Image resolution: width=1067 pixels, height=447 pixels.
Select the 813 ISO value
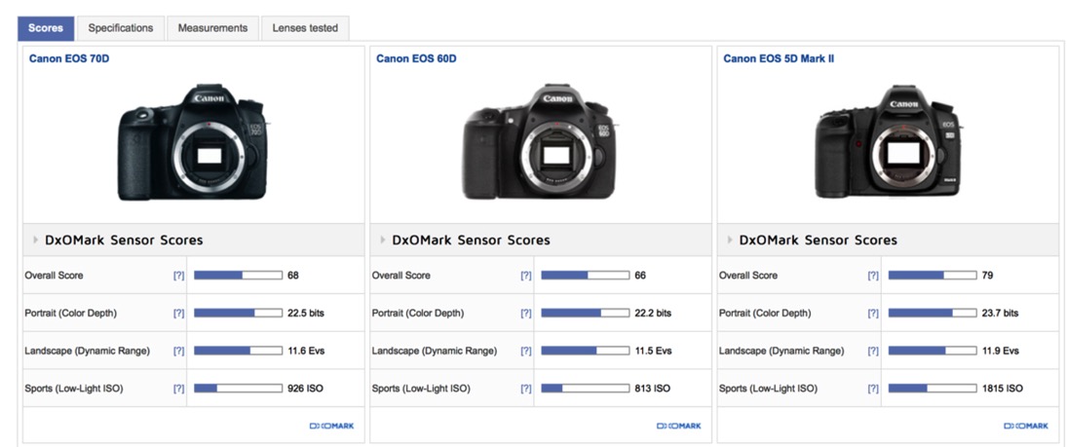pyautogui.click(x=652, y=389)
